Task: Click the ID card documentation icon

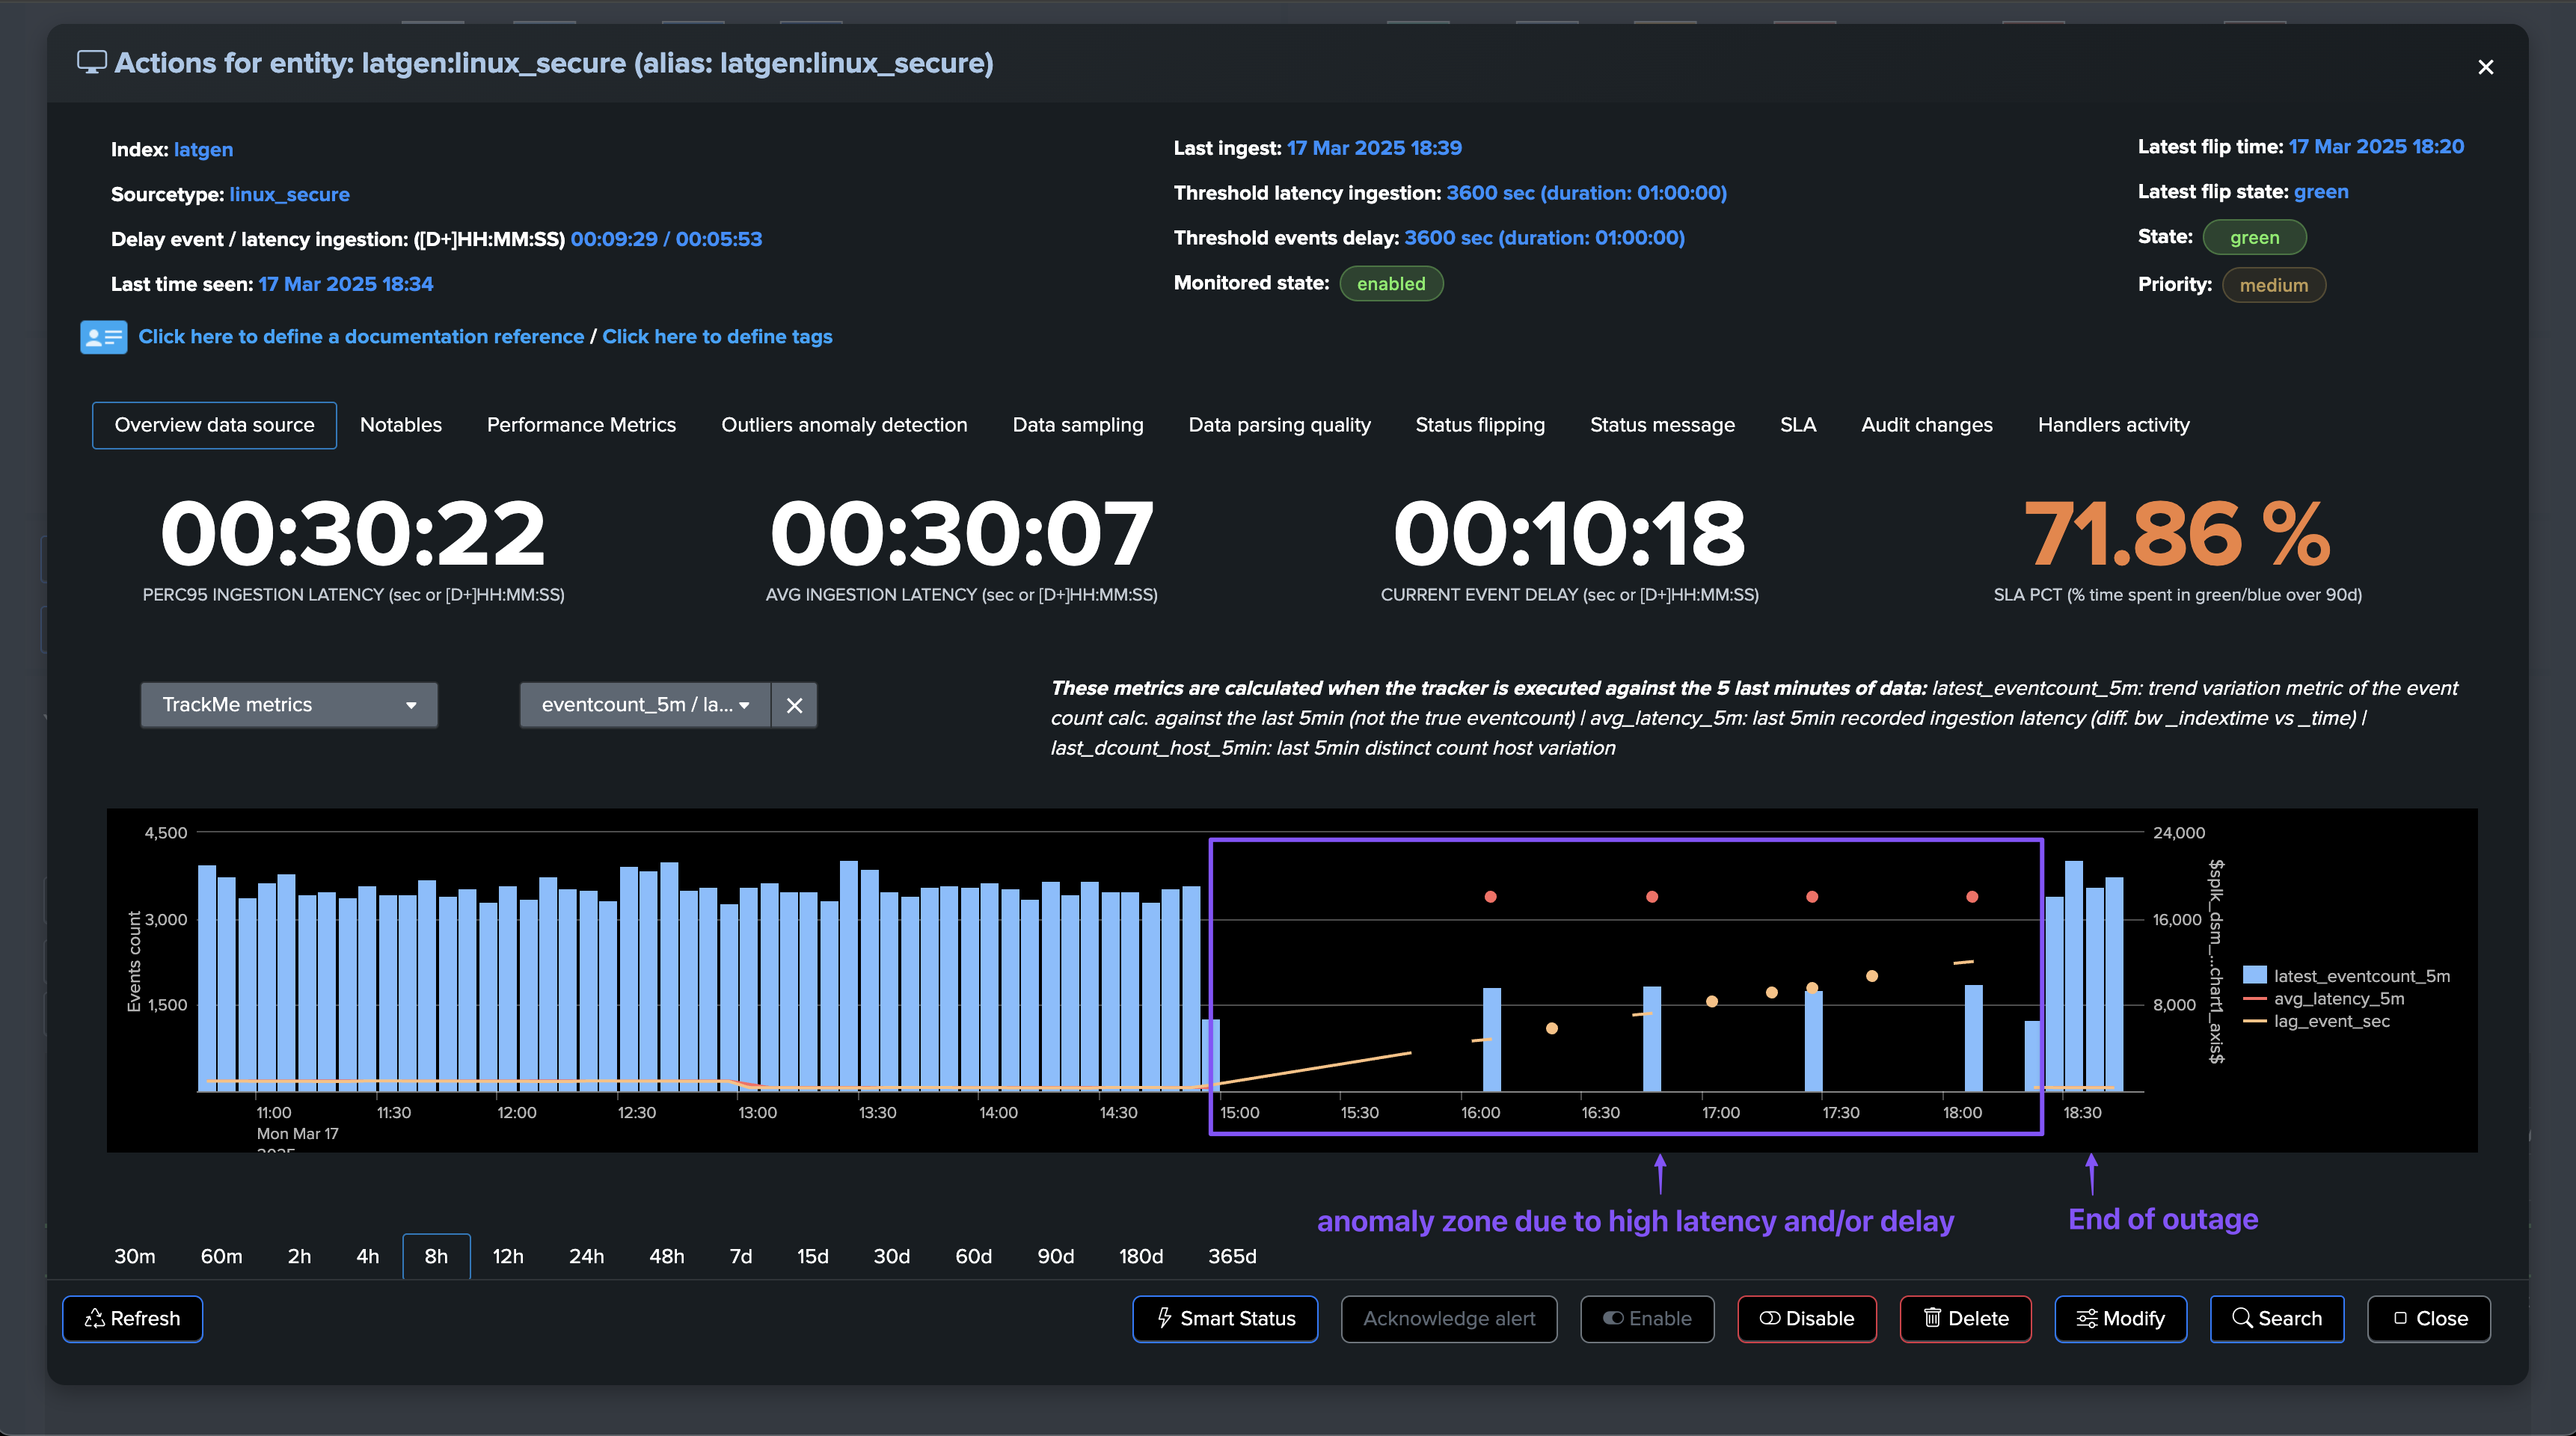Action: click(103, 337)
